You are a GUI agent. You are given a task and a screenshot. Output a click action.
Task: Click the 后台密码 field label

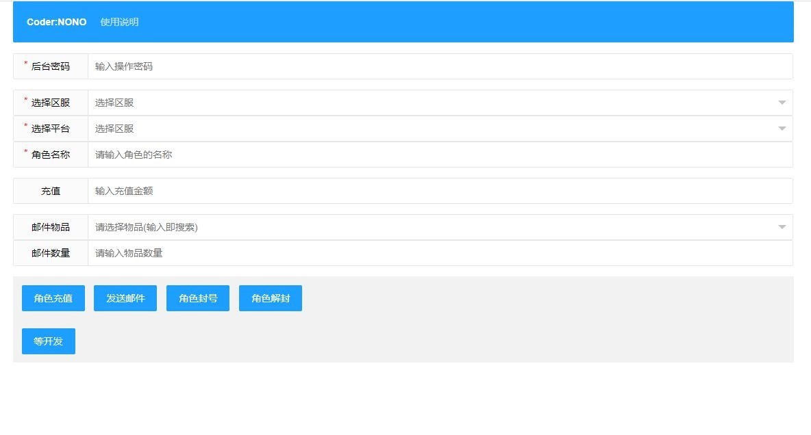(x=51, y=66)
